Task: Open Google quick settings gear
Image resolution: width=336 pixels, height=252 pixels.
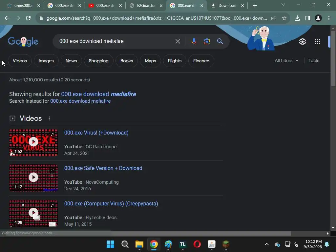Action: (x=302, y=42)
